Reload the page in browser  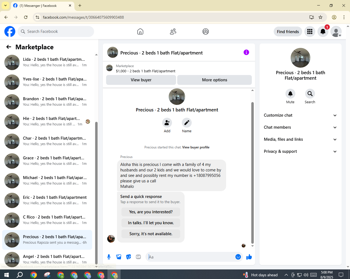26,17
